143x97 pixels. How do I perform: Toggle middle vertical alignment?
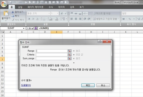click(76, 14)
